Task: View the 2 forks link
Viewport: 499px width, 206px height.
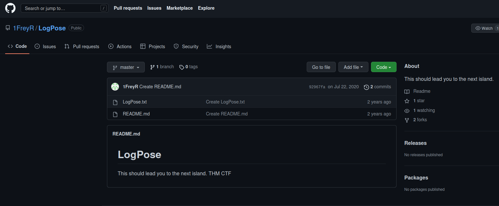Action: tap(420, 120)
